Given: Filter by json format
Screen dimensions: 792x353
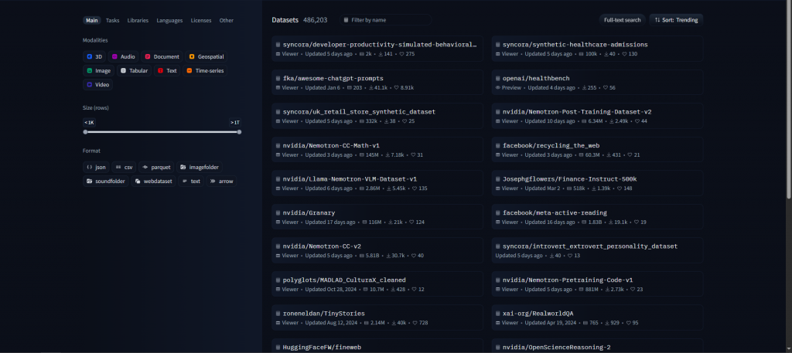Looking at the screenshot, I should 96,167.
